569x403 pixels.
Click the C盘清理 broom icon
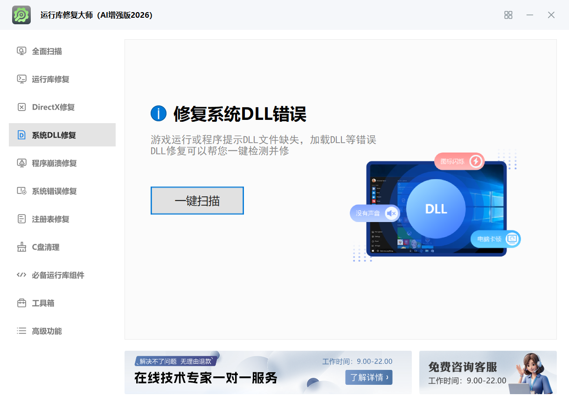click(x=21, y=247)
